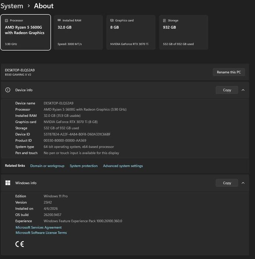Open Advanced system settings link
Image resolution: width=255 pixels, height=259 pixels.
pyautogui.click(x=123, y=166)
